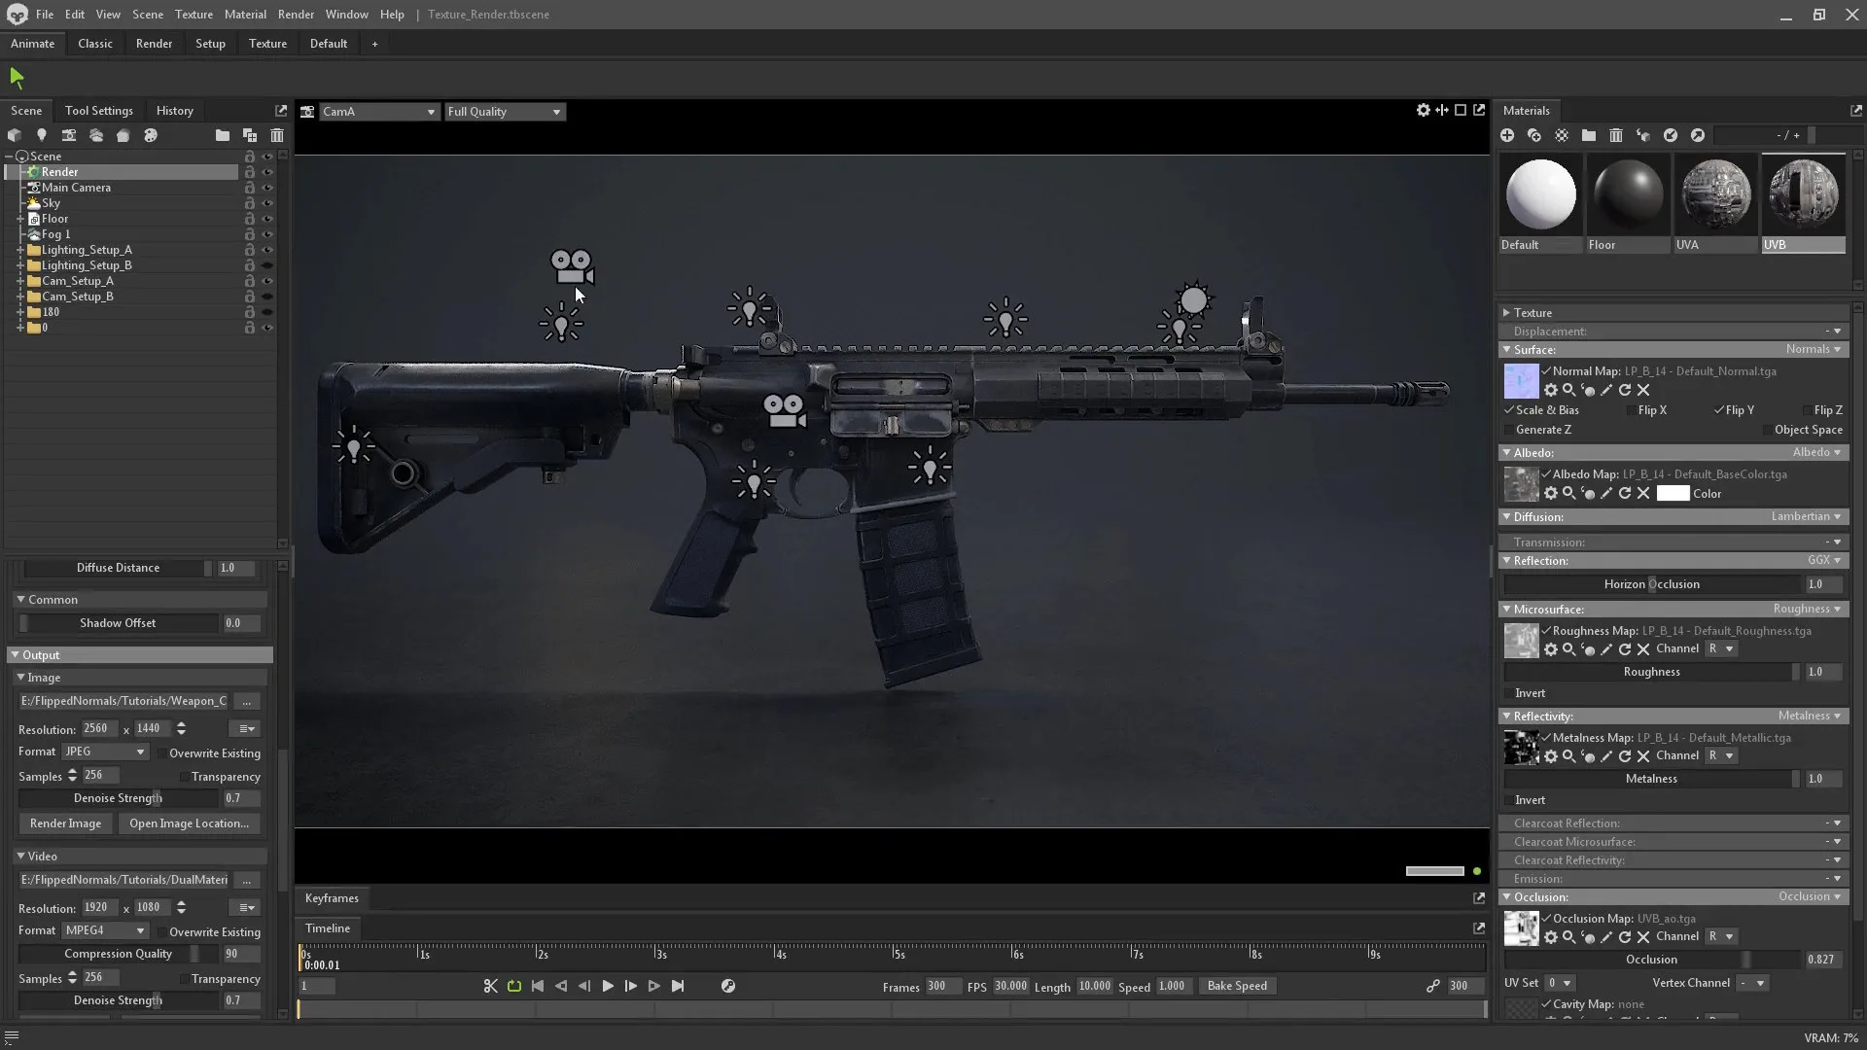Open the material palette icon in the Scene toolbar
Image resolution: width=1867 pixels, height=1050 pixels.
point(151,135)
